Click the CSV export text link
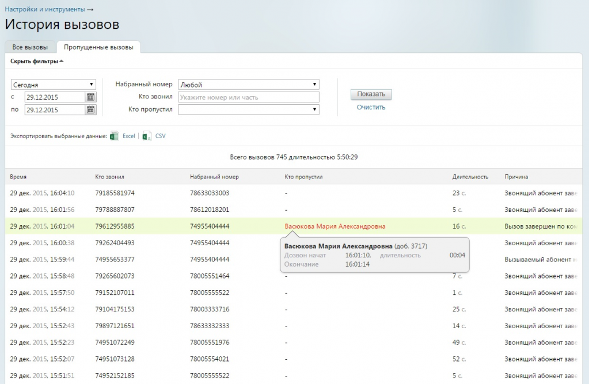Image resolution: width=589 pixels, height=384 pixels. click(x=160, y=136)
